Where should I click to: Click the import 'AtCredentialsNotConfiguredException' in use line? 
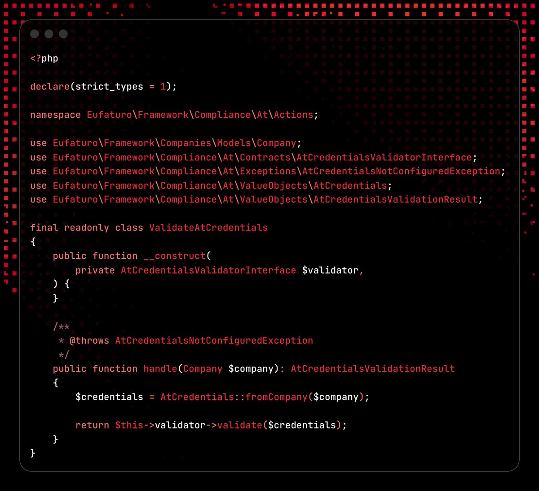click(401, 171)
